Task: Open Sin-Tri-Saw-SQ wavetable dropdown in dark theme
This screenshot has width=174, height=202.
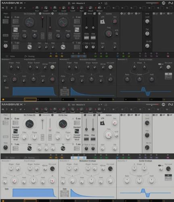Action: pyautogui.click(x=29, y=14)
